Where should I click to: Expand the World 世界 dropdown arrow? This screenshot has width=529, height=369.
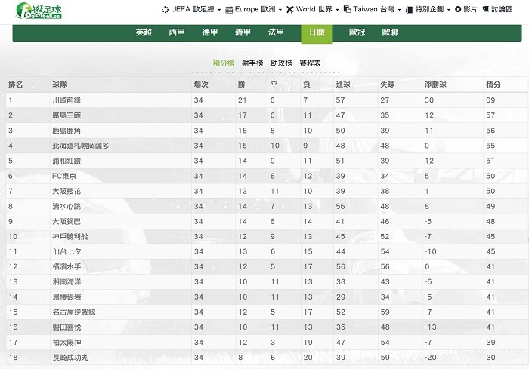337,10
